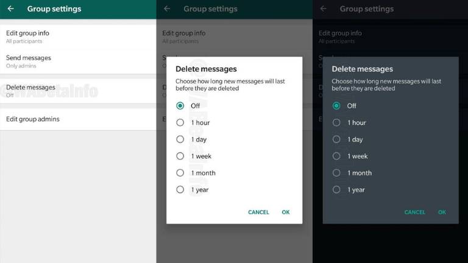The image size is (468, 263).
Task: Select 1 week in the white dialog
Action: (x=180, y=156)
